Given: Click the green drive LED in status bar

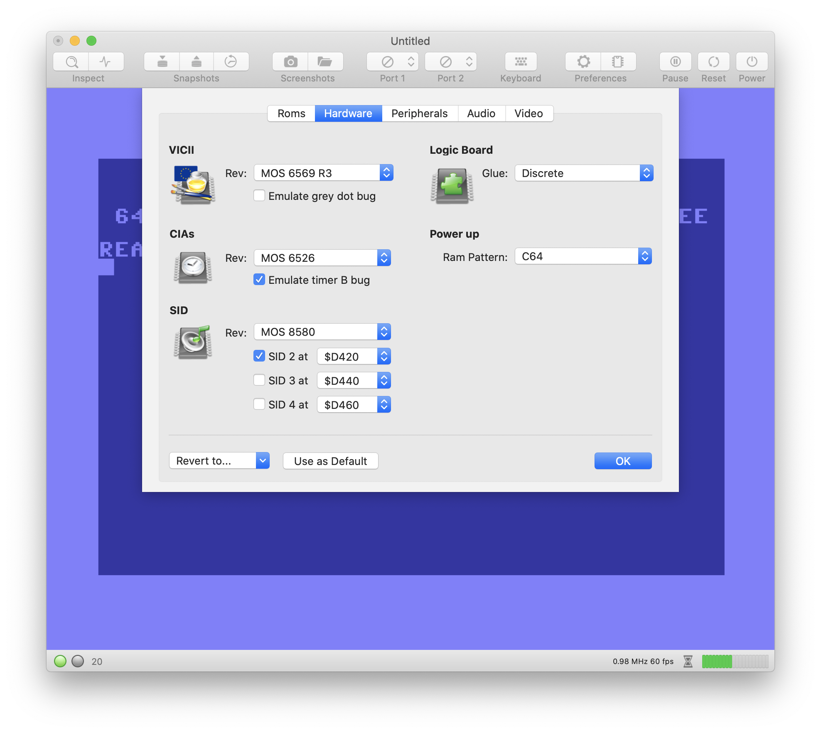Looking at the screenshot, I should pos(60,661).
